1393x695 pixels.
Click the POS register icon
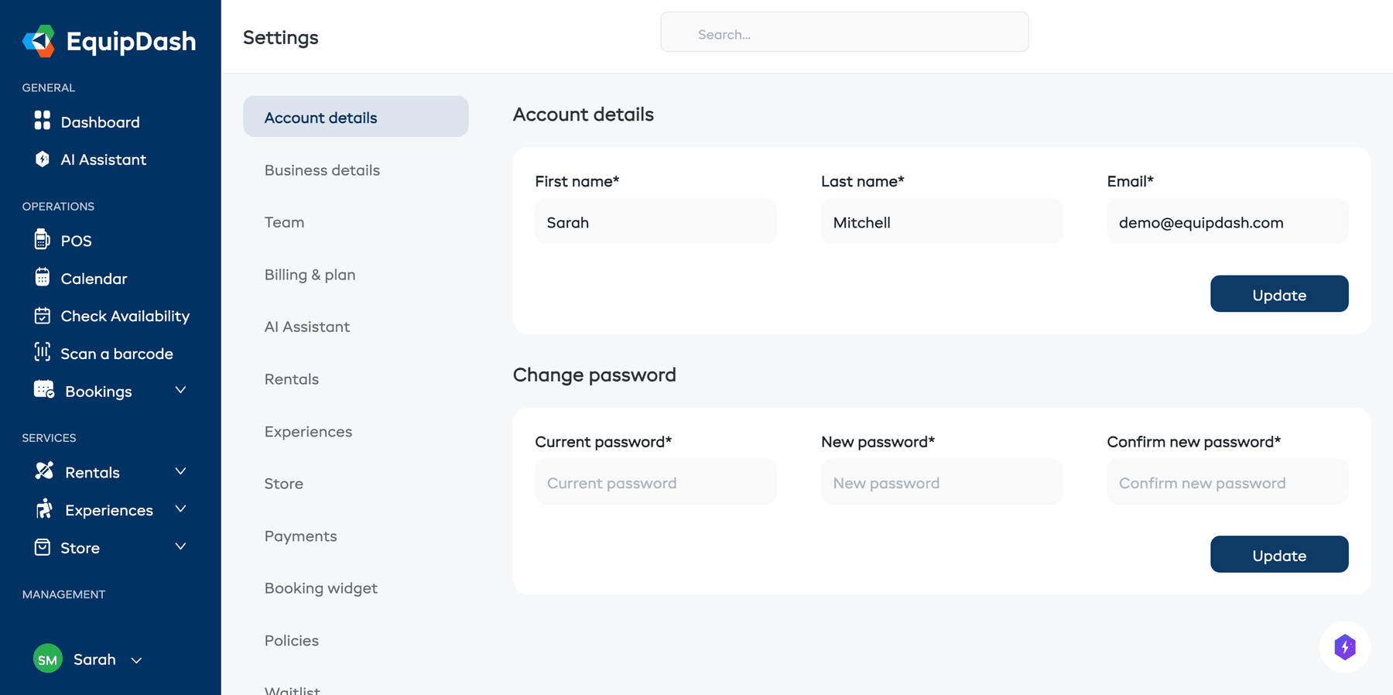click(43, 239)
